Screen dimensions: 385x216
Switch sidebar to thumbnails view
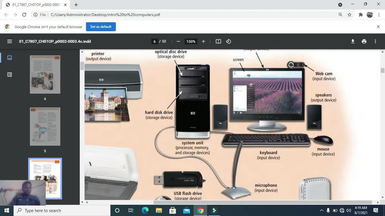[x=10, y=58]
